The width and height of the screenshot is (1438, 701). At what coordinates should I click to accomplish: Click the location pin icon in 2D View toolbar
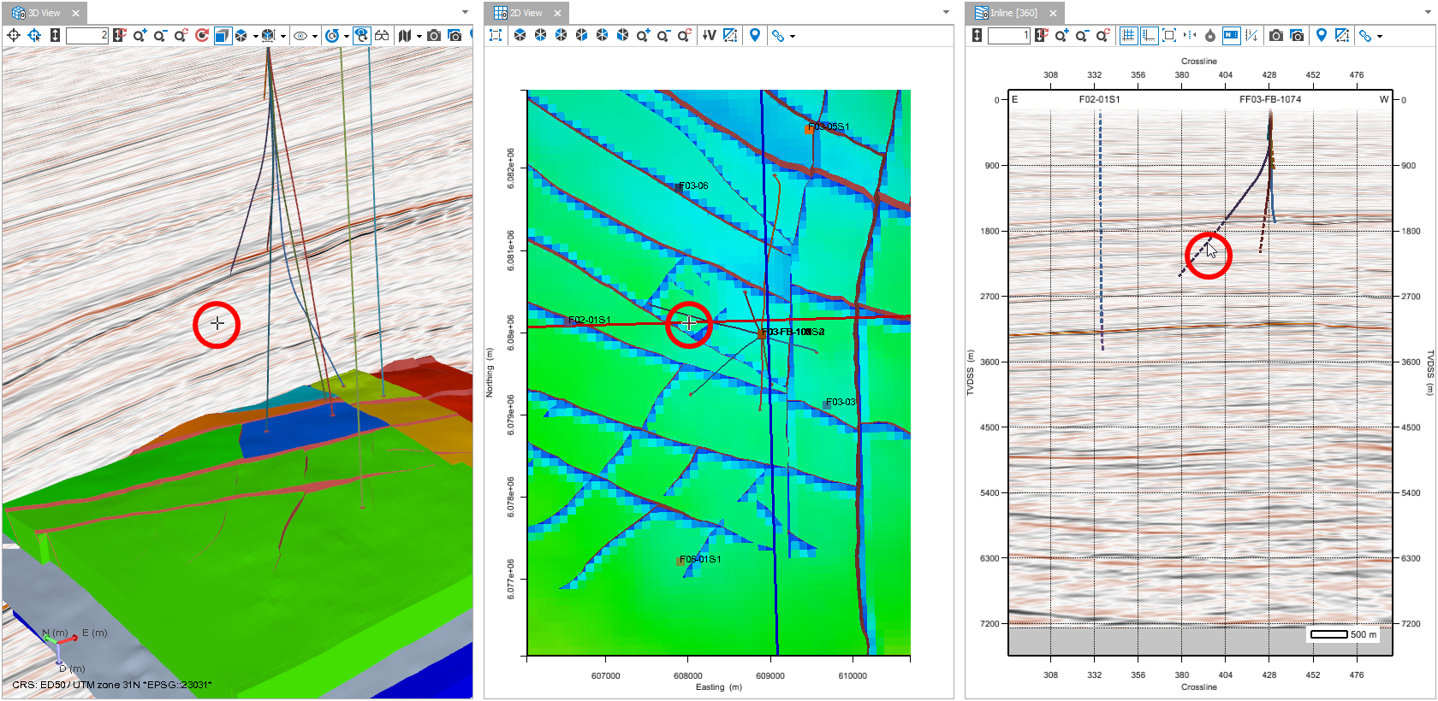click(755, 36)
